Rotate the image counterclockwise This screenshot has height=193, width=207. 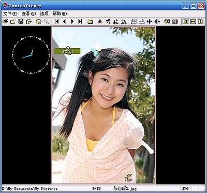pyautogui.click(x=116, y=22)
